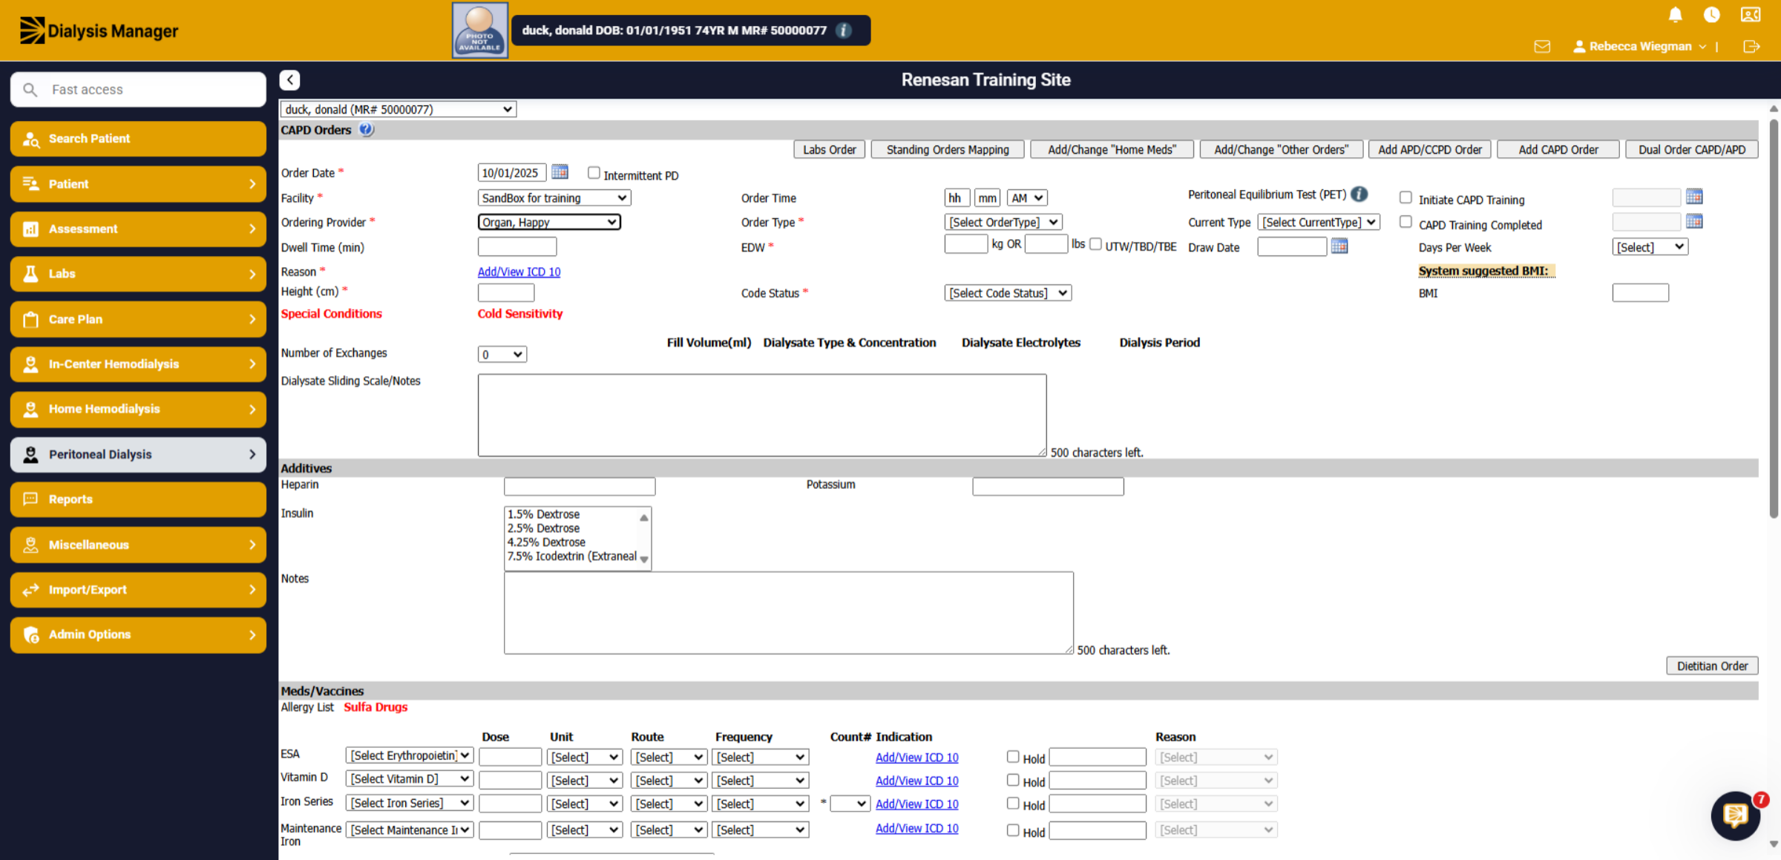Open the Reports sidebar item
Image resolution: width=1781 pixels, height=860 pixels.
(x=138, y=499)
